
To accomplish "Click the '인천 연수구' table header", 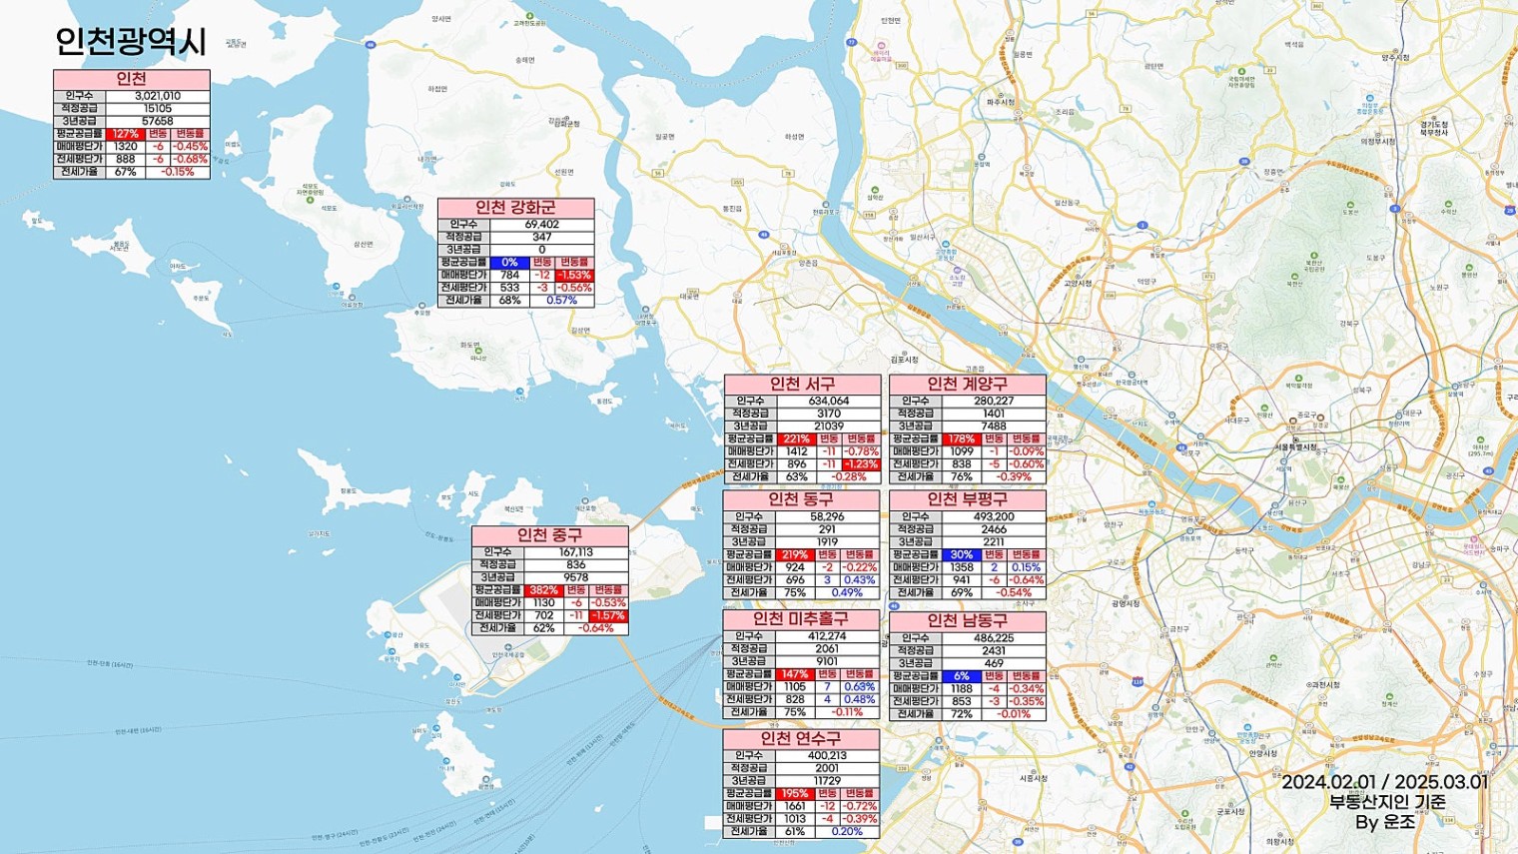I will point(801,738).
